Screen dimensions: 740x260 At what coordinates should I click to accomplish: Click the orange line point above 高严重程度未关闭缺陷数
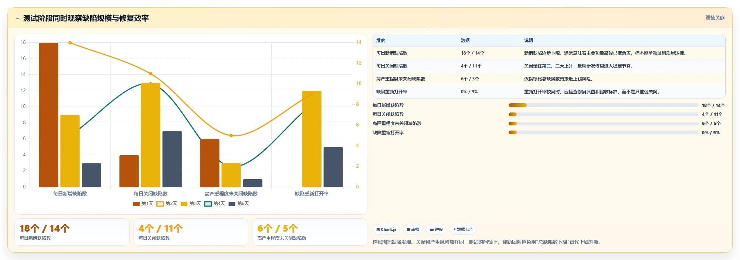pyautogui.click(x=231, y=136)
